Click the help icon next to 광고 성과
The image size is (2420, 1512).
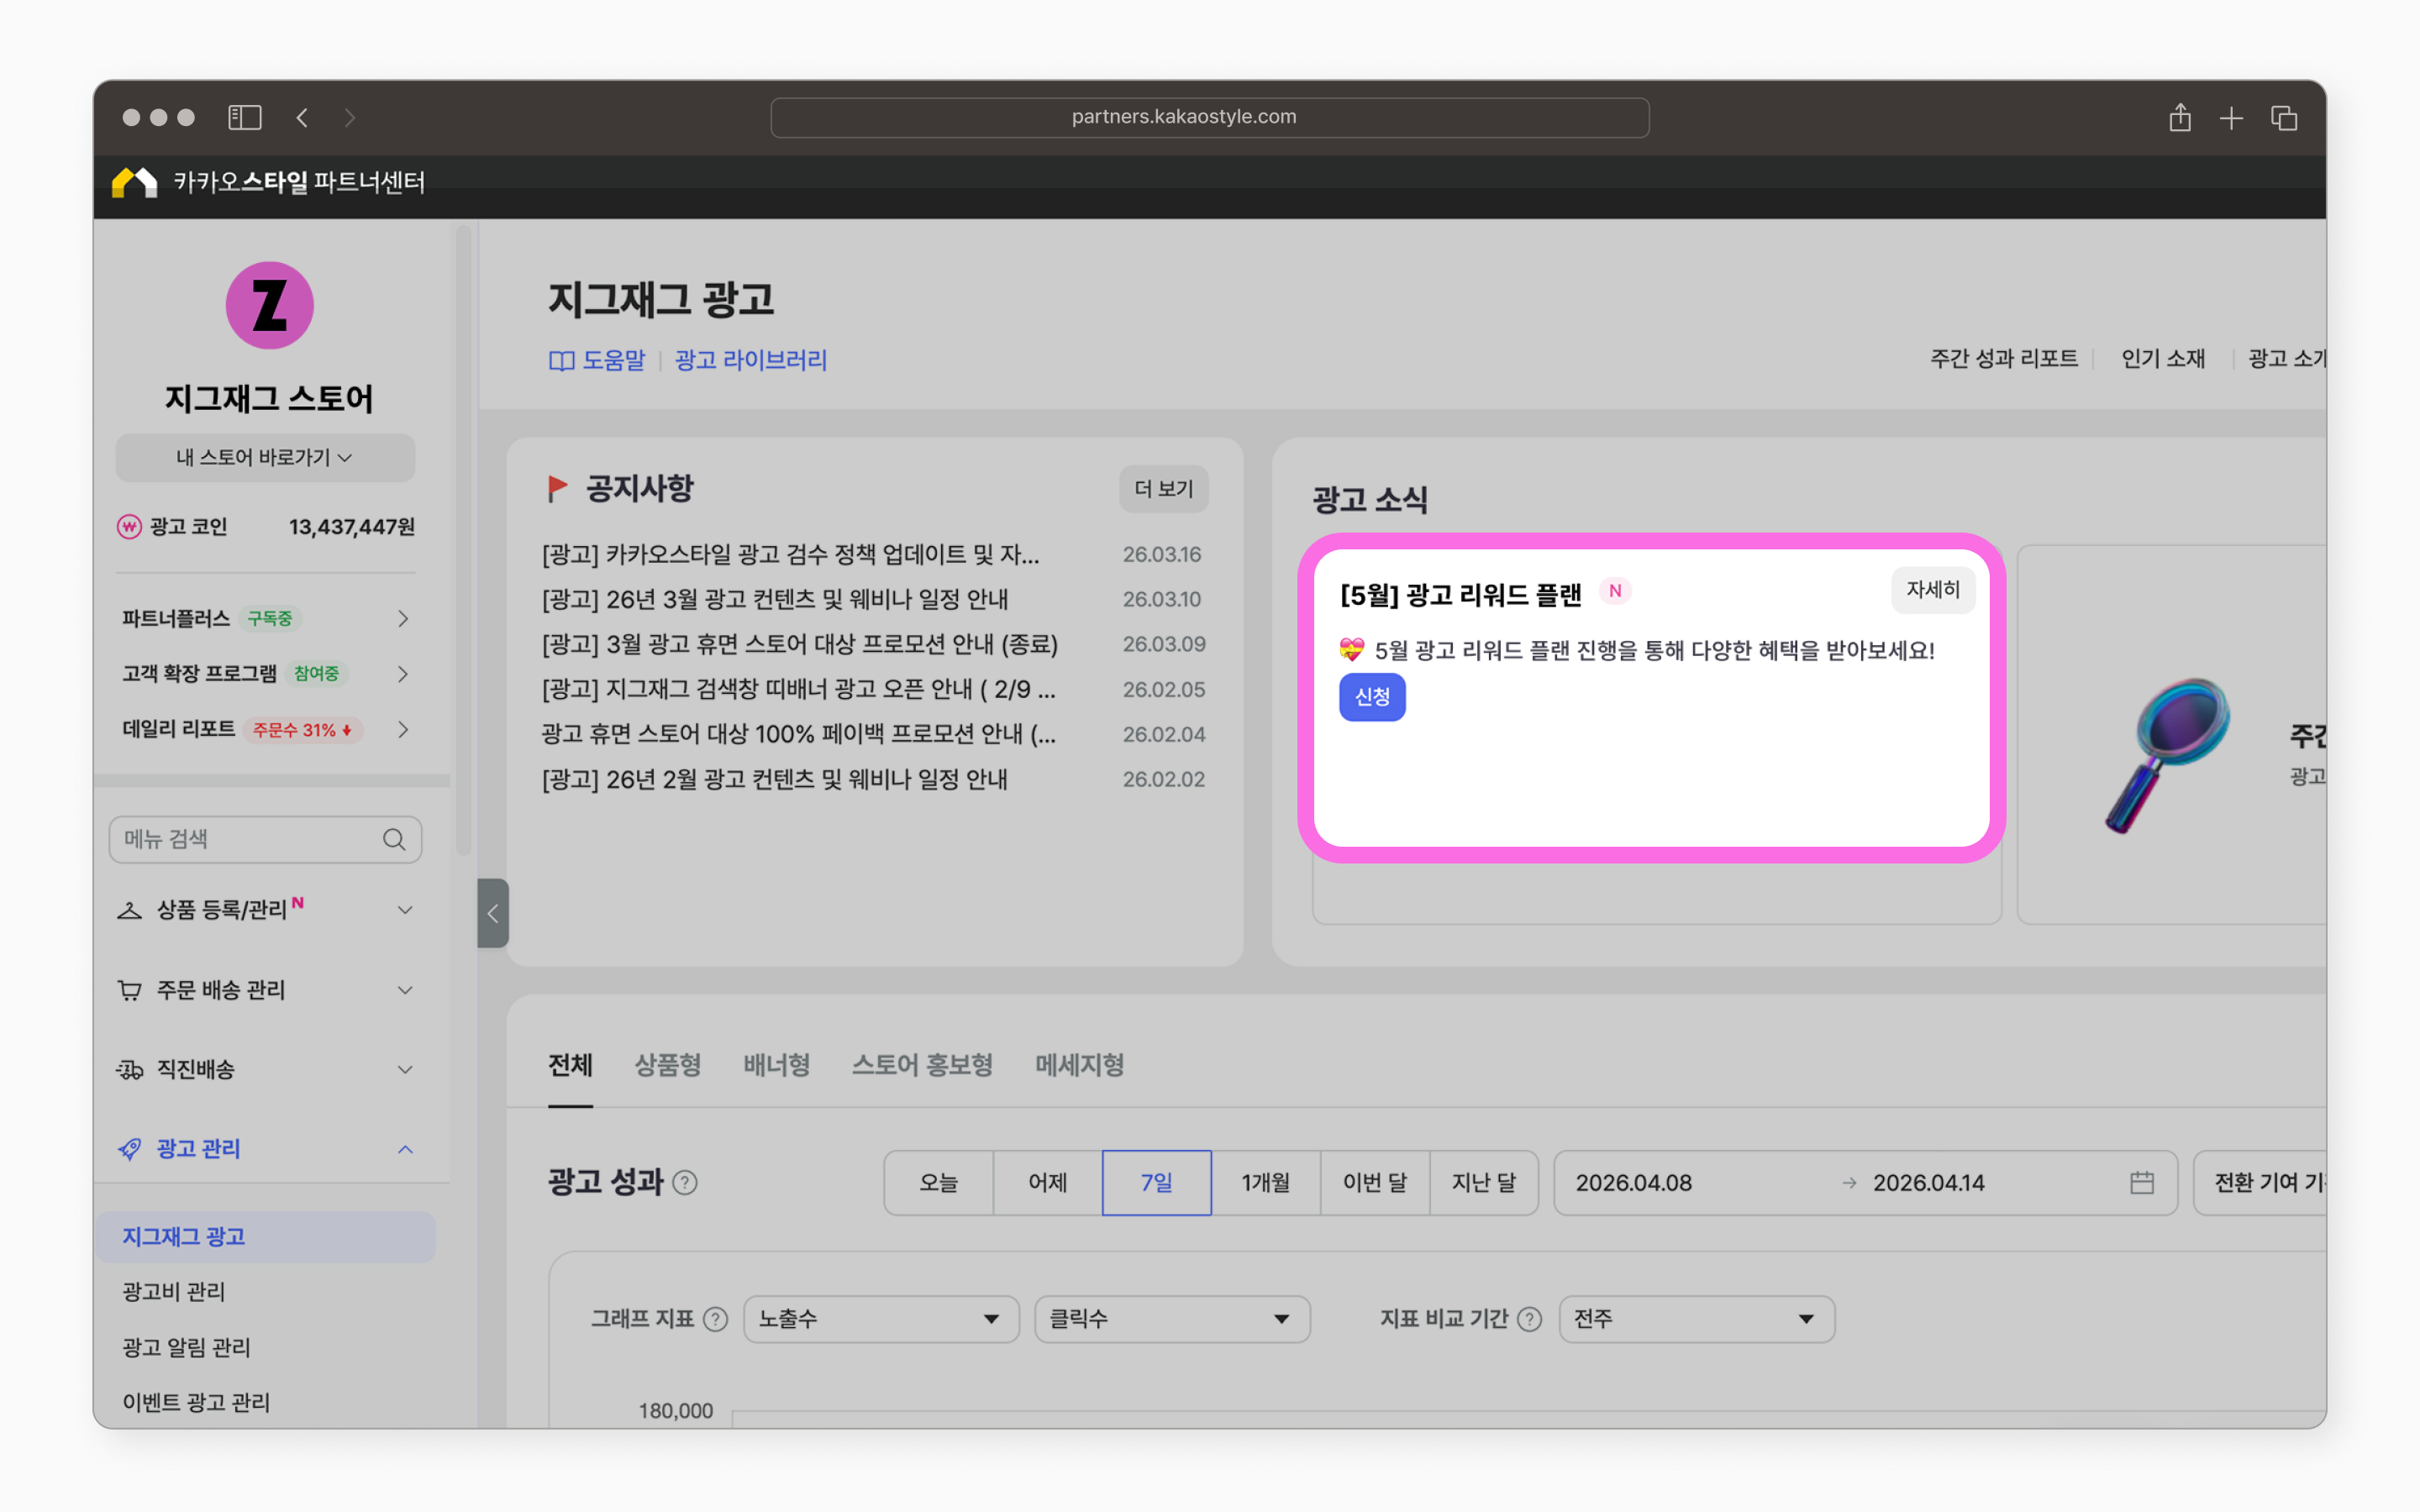coord(685,1182)
